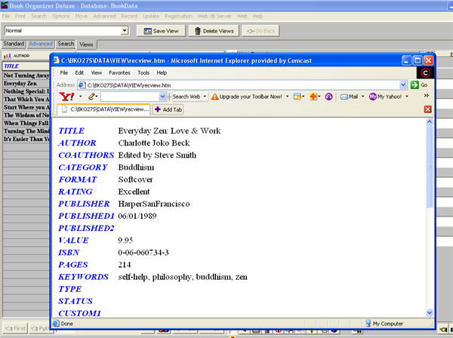Switch to the Standard tab in Book Organizer
Screen dimensions: 453x338
14,44
